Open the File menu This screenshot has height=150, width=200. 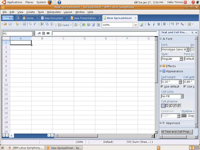pyautogui.click(x=4, y=12)
